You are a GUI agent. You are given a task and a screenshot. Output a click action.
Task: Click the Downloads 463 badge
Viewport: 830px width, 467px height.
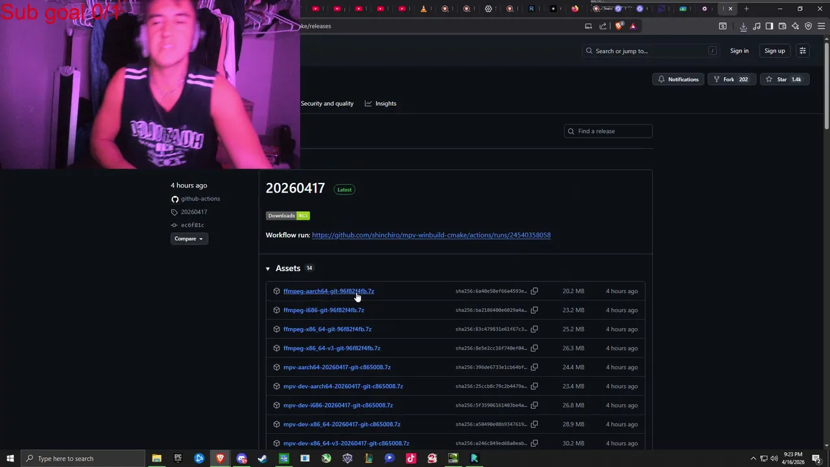288,215
